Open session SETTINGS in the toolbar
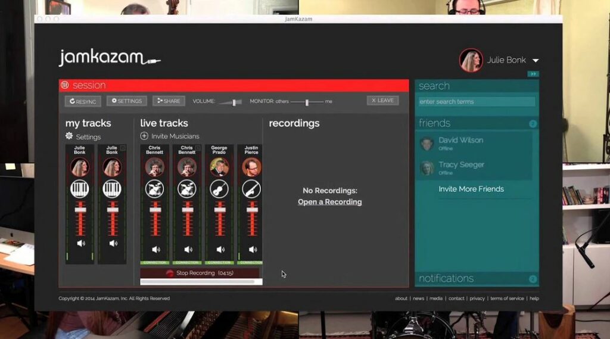 tap(127, 101)
